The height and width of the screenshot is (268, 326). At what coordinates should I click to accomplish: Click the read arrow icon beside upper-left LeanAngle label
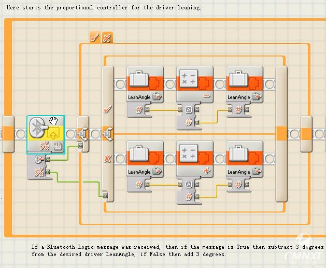click(x=157, y=97)
